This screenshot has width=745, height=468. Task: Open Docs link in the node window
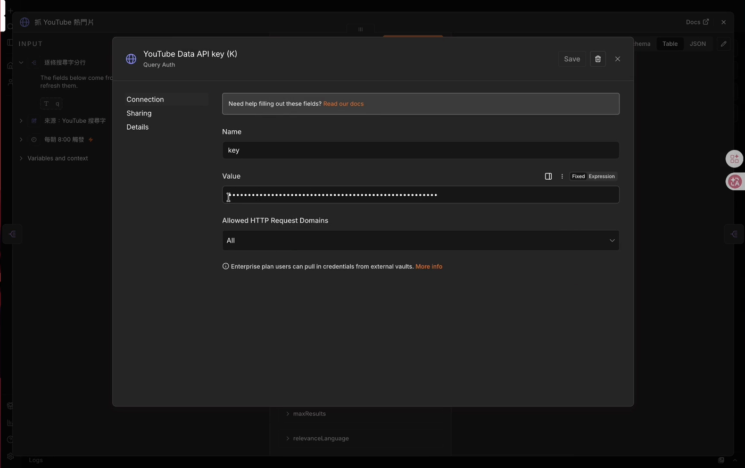click(x=697, y=22)
